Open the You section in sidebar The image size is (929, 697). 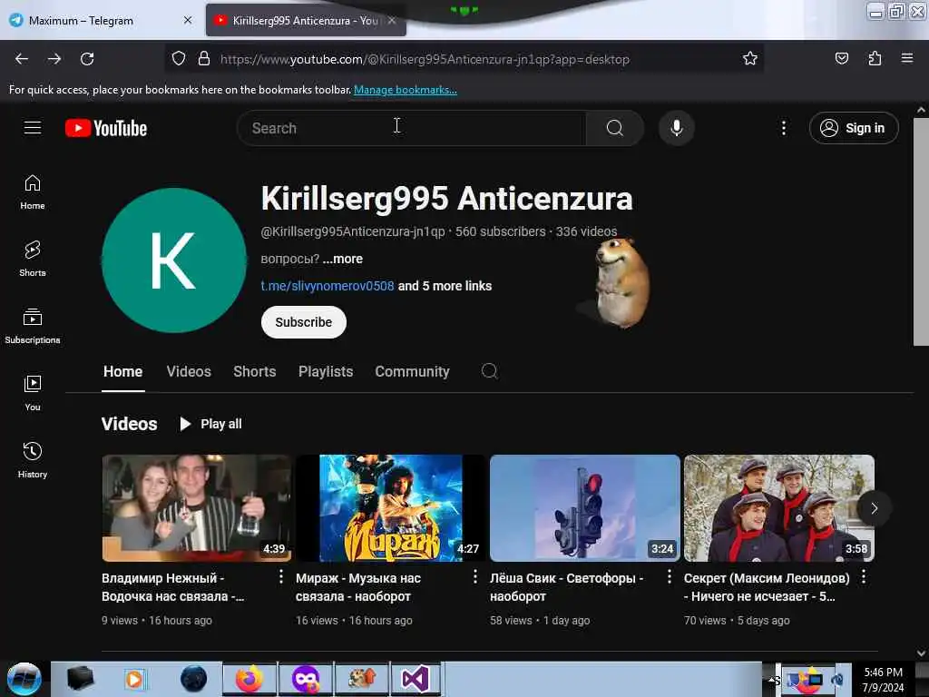click(33, 393)
